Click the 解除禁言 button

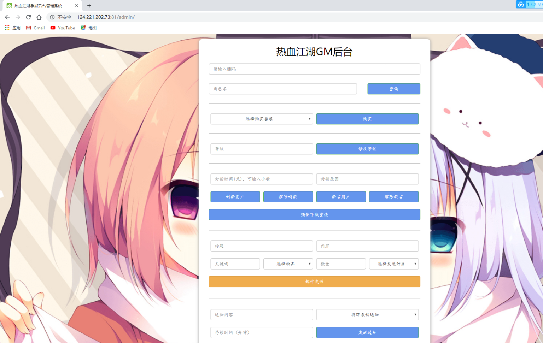[x=394, y=197]
